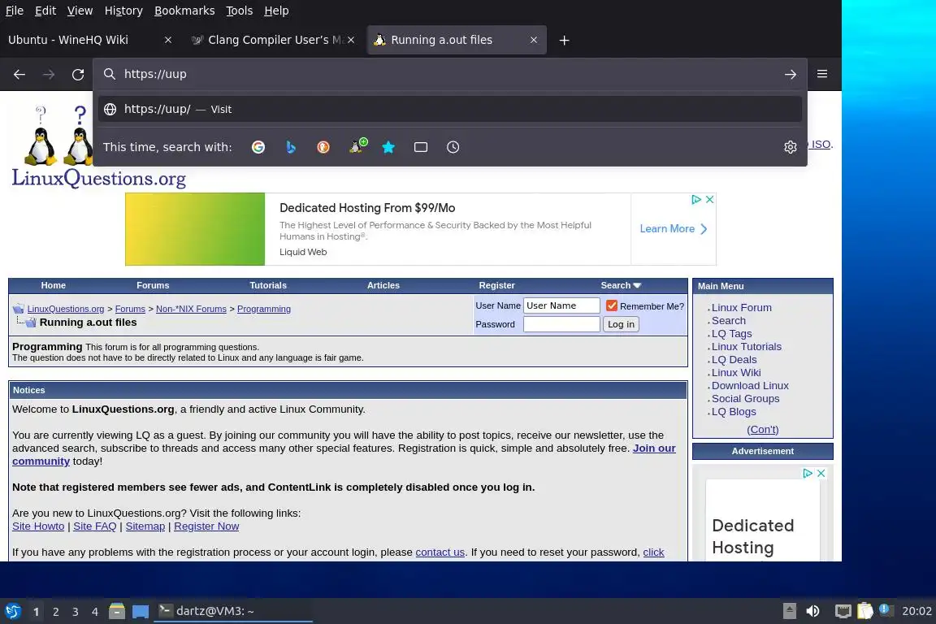This screenshot has height=624, width=936.
Task: Follow the Programming breadcrumb link
Action: [x=264, y=309]
